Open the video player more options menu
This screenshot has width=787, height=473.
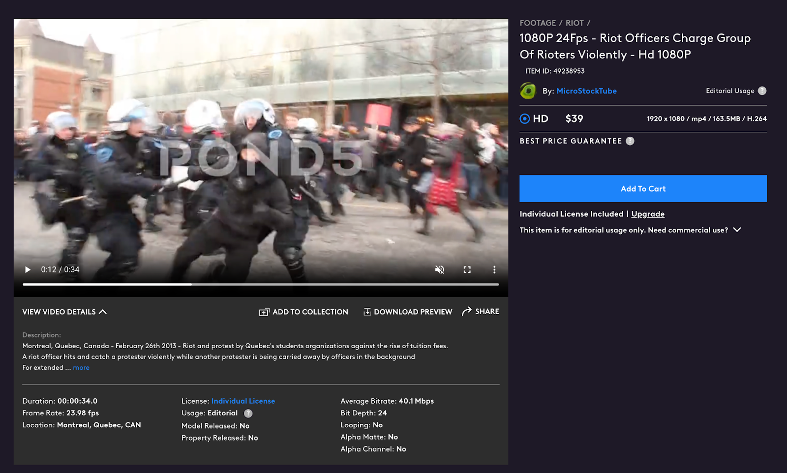pos(494,269)
